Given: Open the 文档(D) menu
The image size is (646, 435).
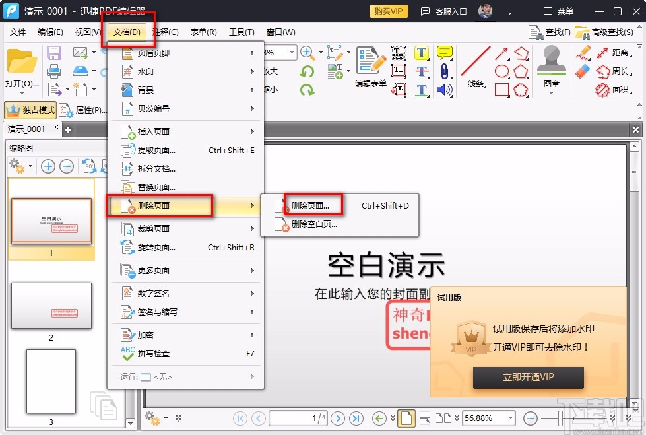Looking at the screenshot, I should (x=128, y=31).
